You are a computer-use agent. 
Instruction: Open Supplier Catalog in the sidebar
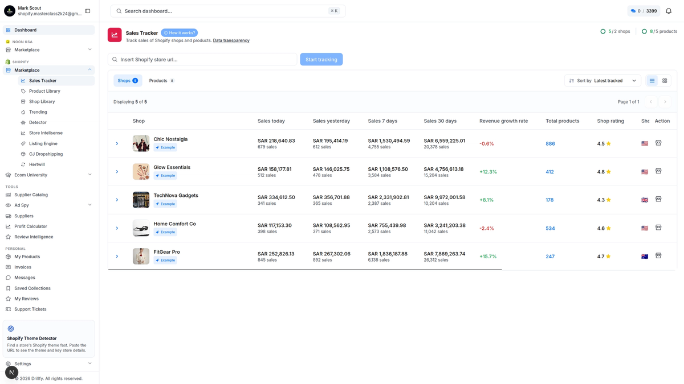(49, 195)
